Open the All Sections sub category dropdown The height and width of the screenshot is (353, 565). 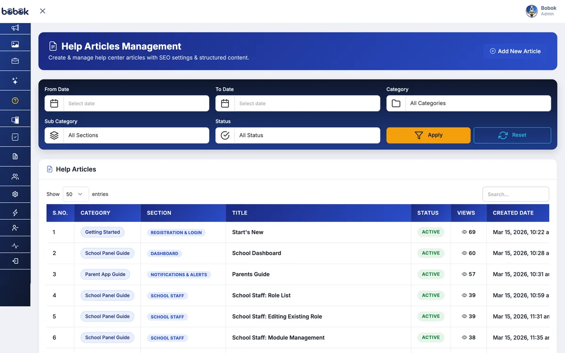tap(136, 135)
